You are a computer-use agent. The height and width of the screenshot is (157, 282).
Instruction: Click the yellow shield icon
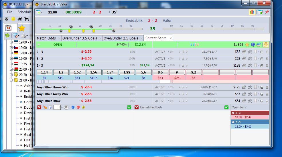pos(83,107)
